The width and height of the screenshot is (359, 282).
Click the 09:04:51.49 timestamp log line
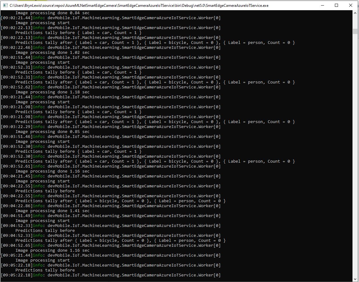tap(17, 216)
